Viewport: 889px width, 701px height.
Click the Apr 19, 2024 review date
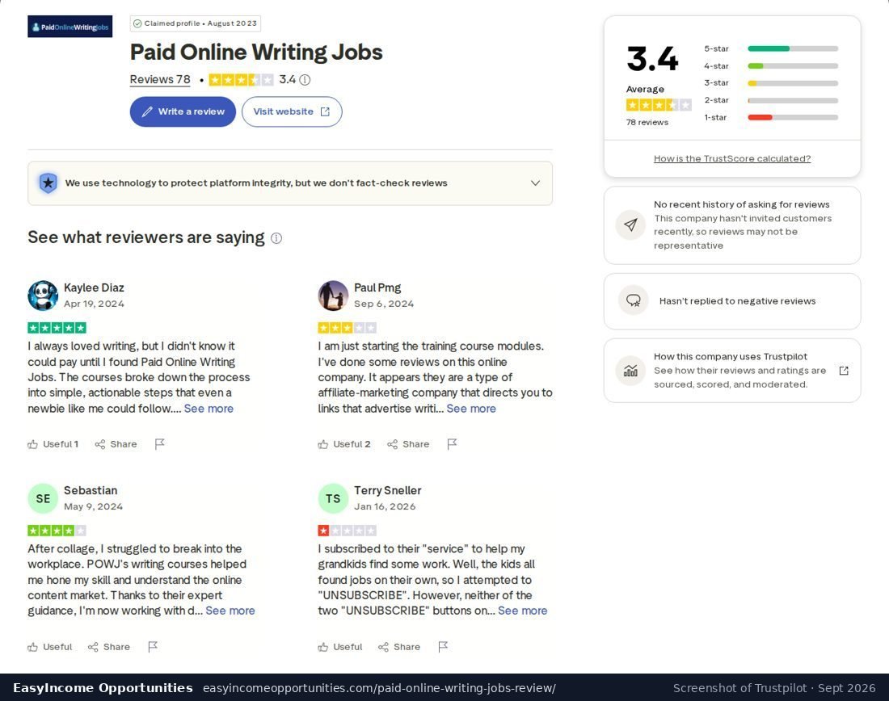(94, 304)
